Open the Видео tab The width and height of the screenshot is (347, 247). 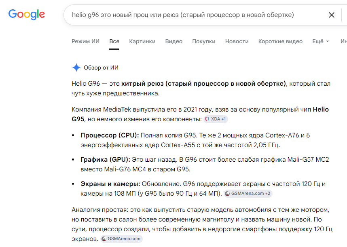pos(174,41)
